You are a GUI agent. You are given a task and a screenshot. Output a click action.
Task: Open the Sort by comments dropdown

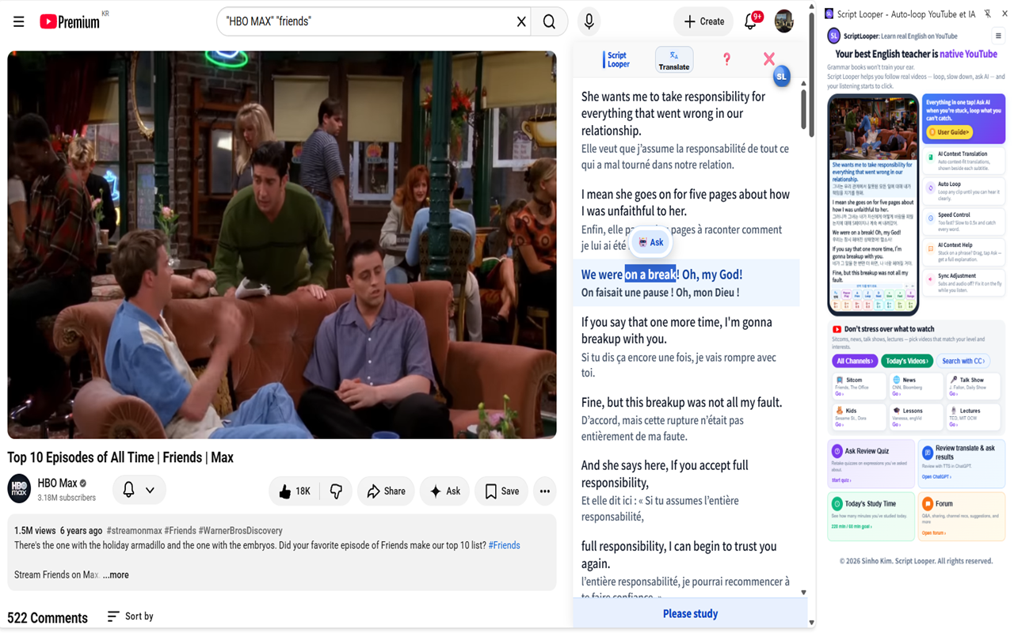coord(131,616)
